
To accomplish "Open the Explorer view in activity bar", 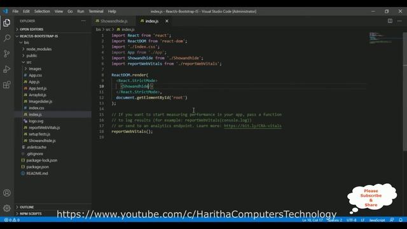I will tap(7, 23).
